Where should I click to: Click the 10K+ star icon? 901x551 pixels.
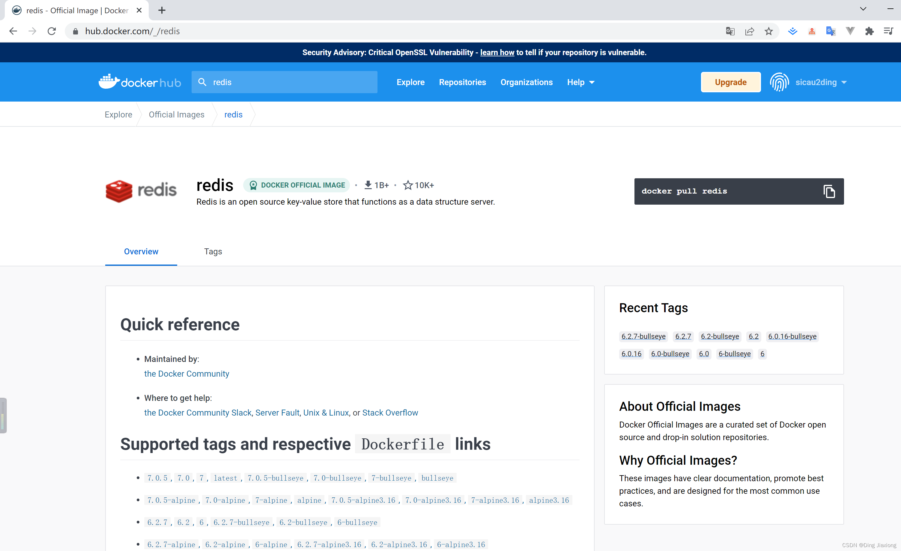[x=408, y=185]
